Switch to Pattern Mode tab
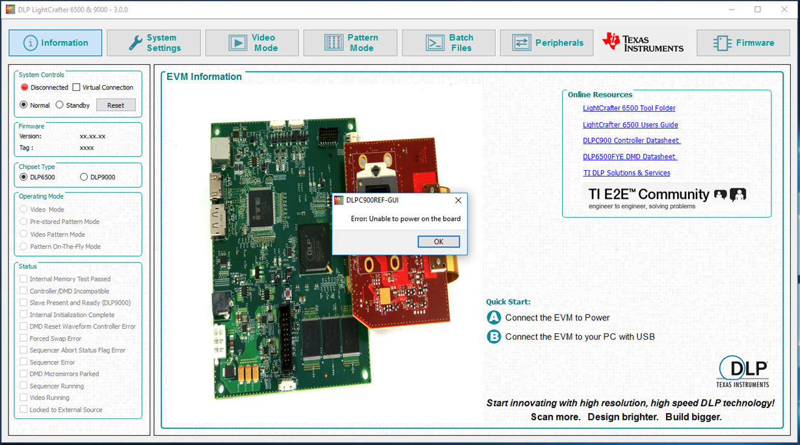This screenshot has width=800, height=445. (350, 43)
